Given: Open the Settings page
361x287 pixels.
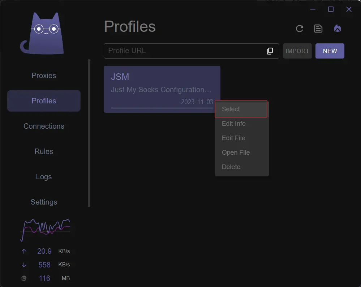Looking at the screenshot, I should tap(44, 202).
